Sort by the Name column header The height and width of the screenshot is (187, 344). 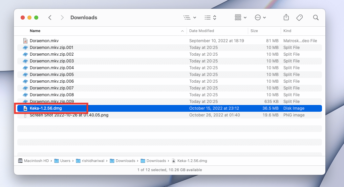35,31
